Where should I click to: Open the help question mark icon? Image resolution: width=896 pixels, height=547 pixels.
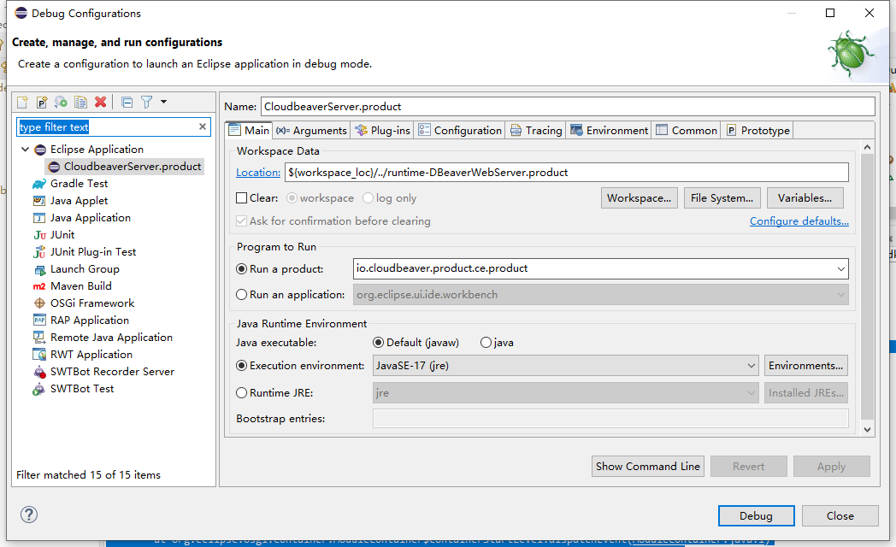click(28, 515)
